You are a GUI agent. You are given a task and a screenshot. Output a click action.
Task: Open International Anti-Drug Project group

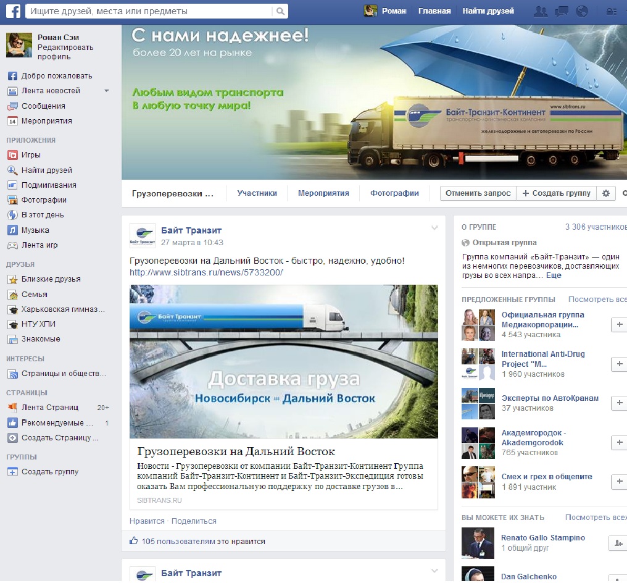coord(543,359)
